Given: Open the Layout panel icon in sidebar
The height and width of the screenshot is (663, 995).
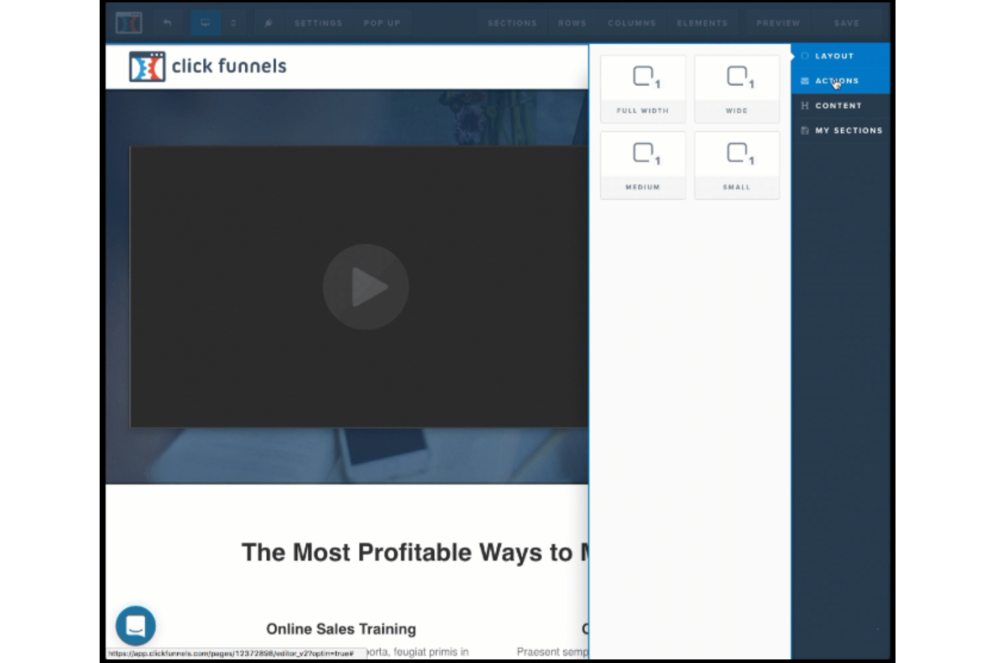Looking at the screenshot, I should click(x=805, y=56).
